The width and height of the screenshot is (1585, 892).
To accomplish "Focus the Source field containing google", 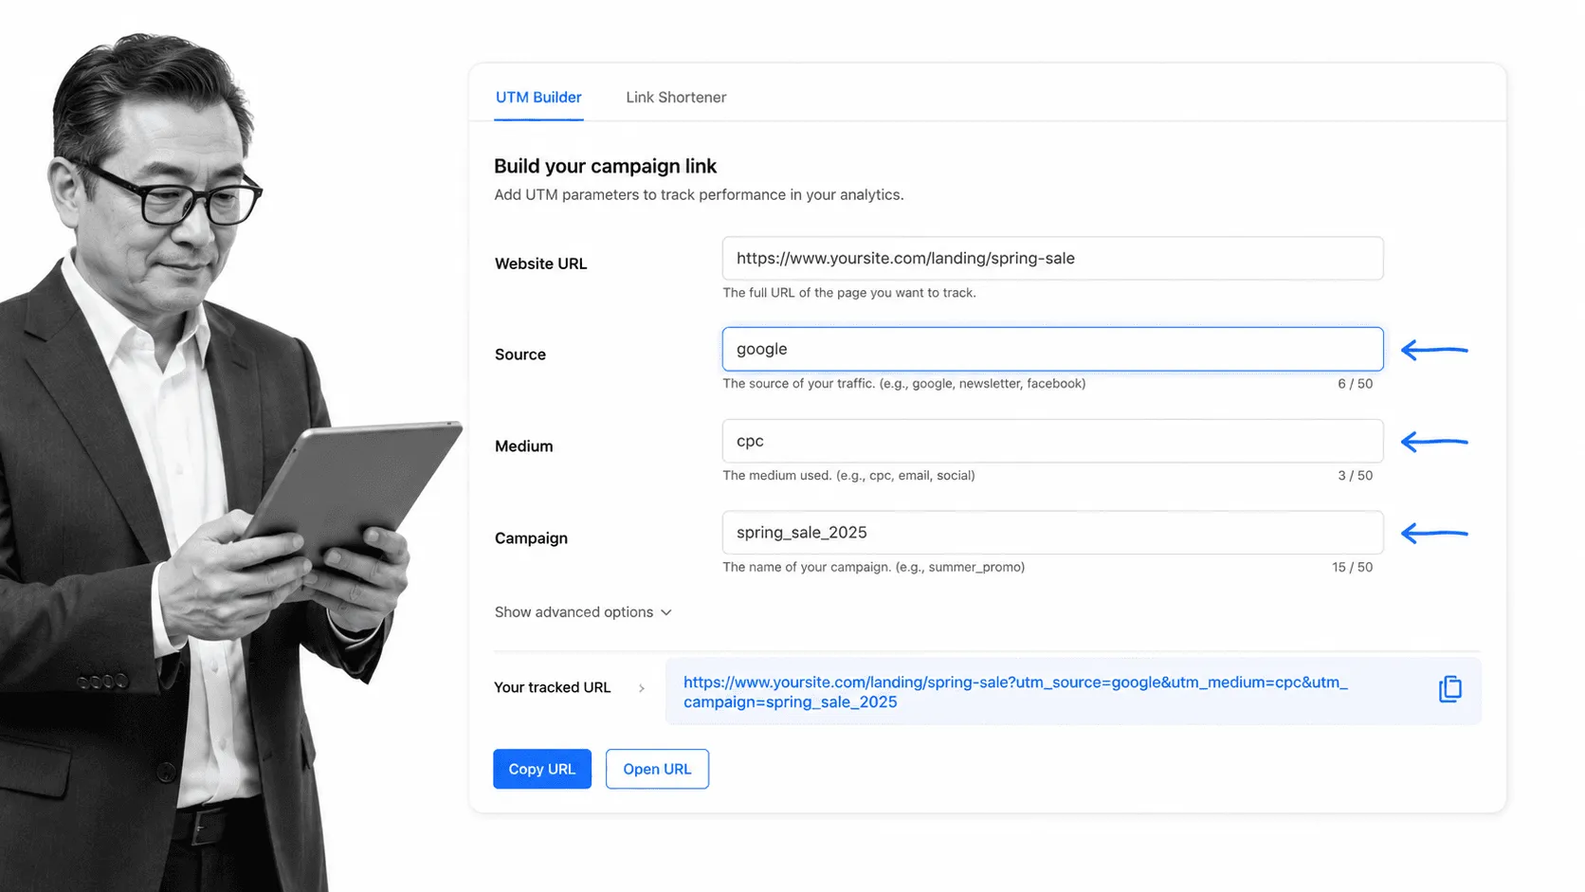I will pyautogui.click(x=1052, y=349).
